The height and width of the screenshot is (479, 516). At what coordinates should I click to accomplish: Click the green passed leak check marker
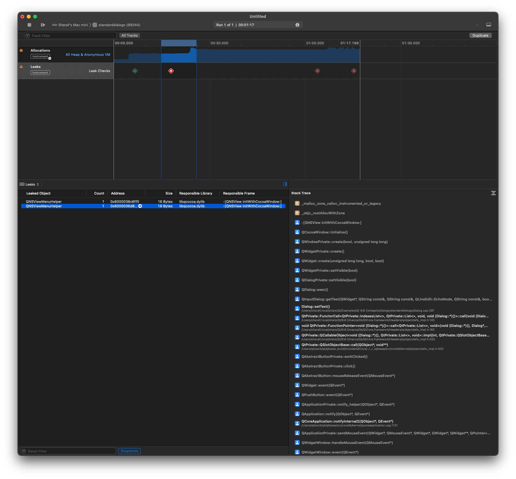[x=135, y=71]
